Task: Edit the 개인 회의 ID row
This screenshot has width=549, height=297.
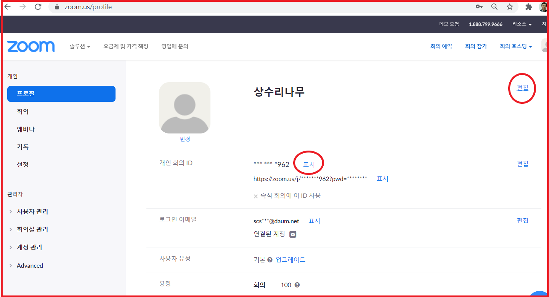Action: [x=523, y=164]
